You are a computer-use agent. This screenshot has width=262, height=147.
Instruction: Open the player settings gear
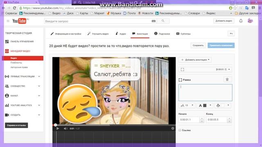click(x=173, y=128)
